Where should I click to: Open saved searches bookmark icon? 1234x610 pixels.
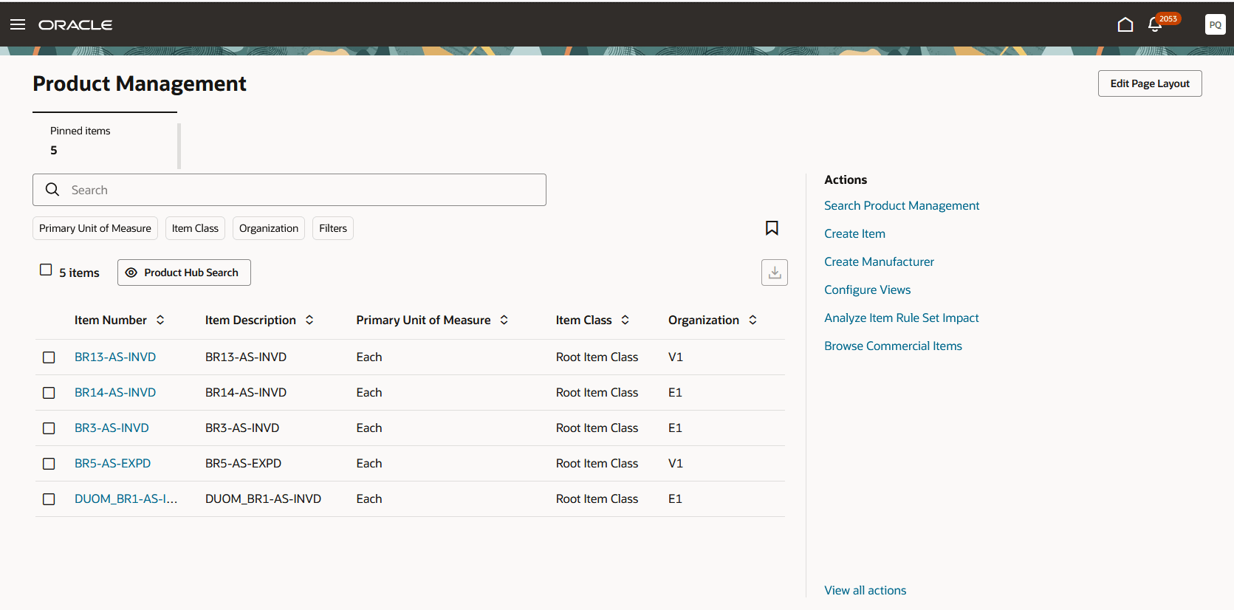point(772,228)
